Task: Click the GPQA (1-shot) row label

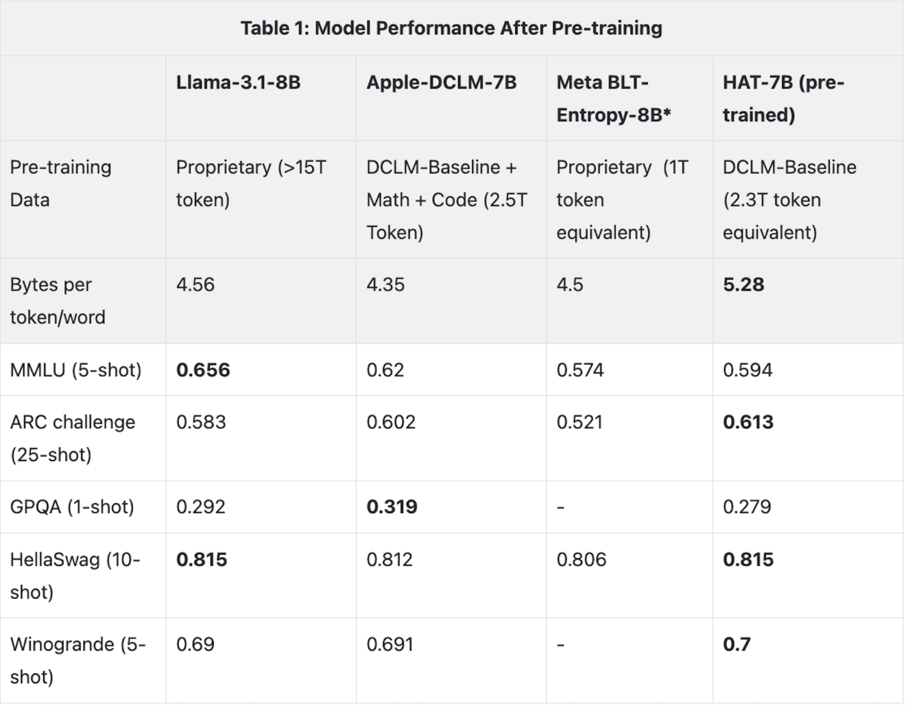Action: click(x=72, y=506)
